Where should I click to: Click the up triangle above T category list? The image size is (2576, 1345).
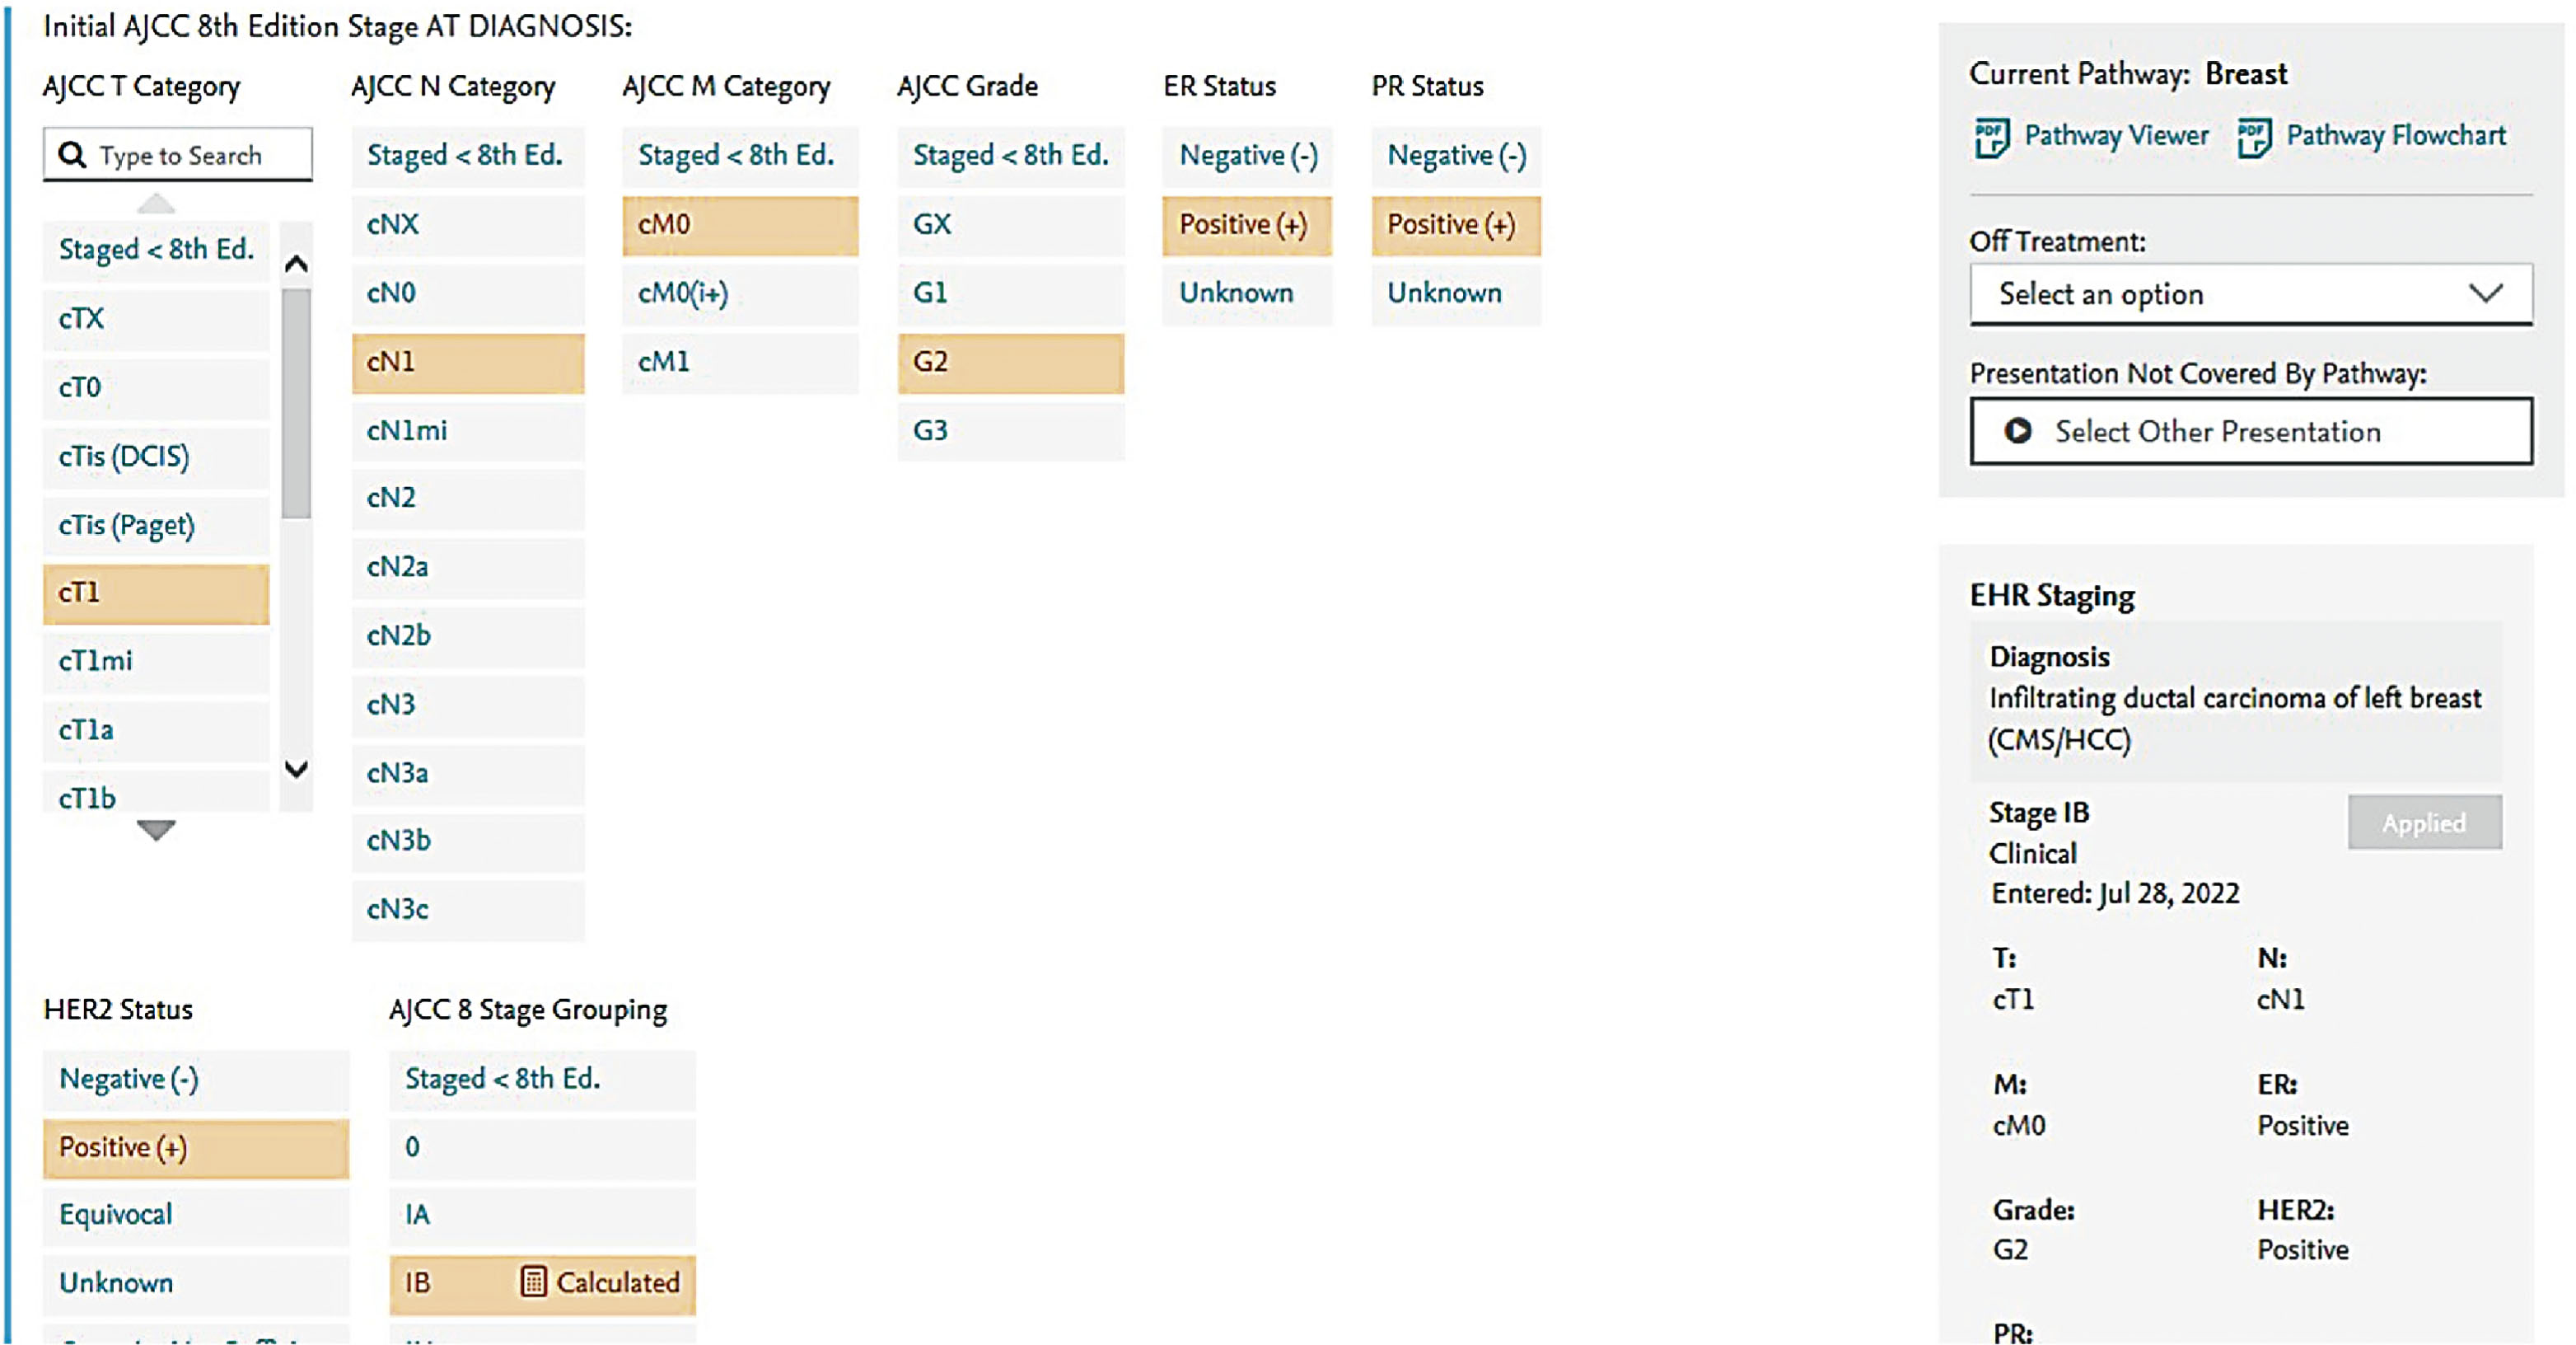[x=156, y=205]
